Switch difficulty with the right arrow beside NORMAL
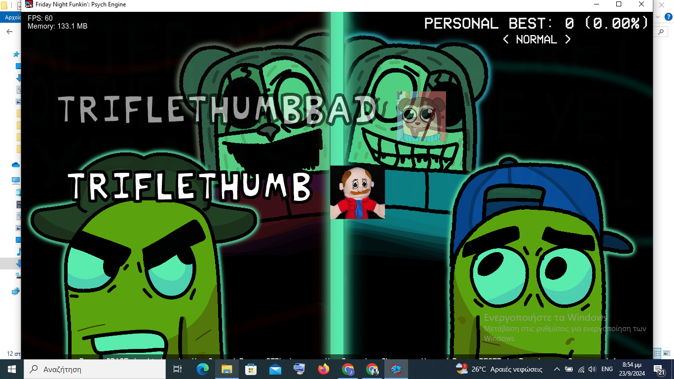The image size is (674, 379). [x=568, y=39]
